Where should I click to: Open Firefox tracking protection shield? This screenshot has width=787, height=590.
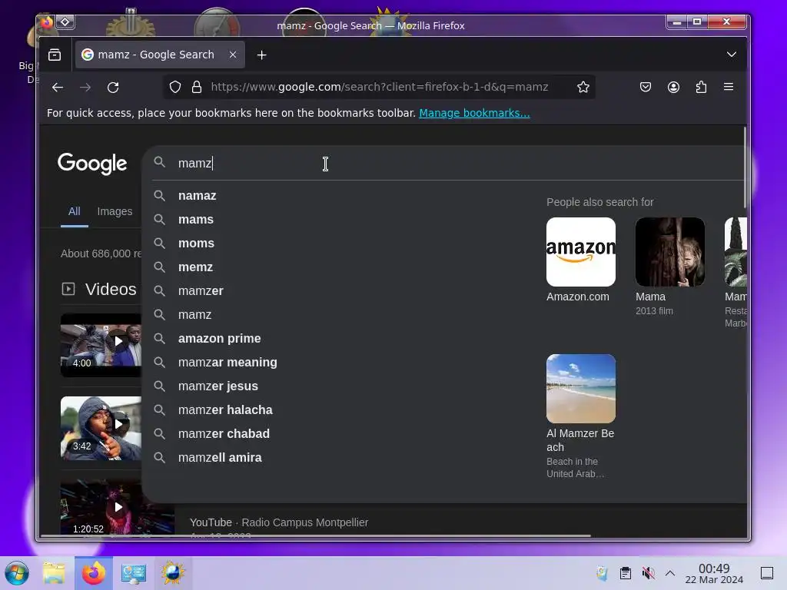[x=174, y=88]
